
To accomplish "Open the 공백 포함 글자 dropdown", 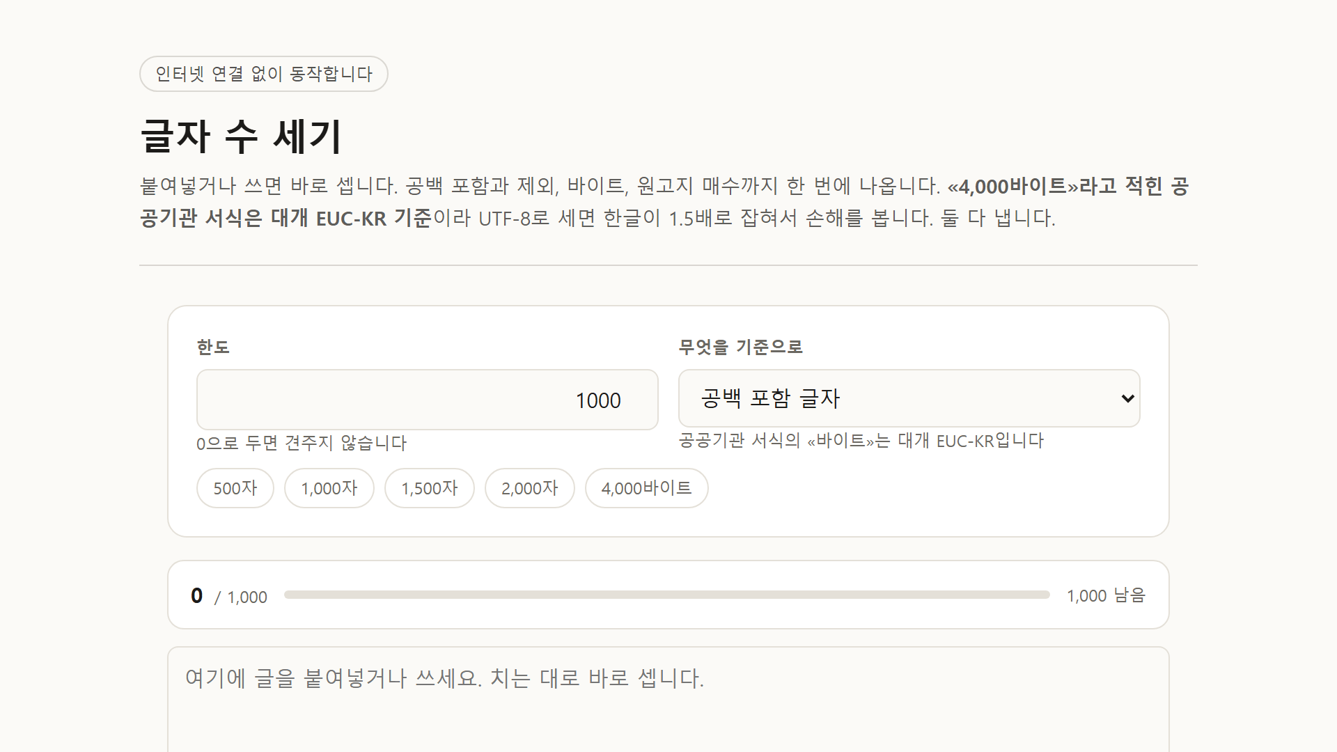I will (909, 398).
